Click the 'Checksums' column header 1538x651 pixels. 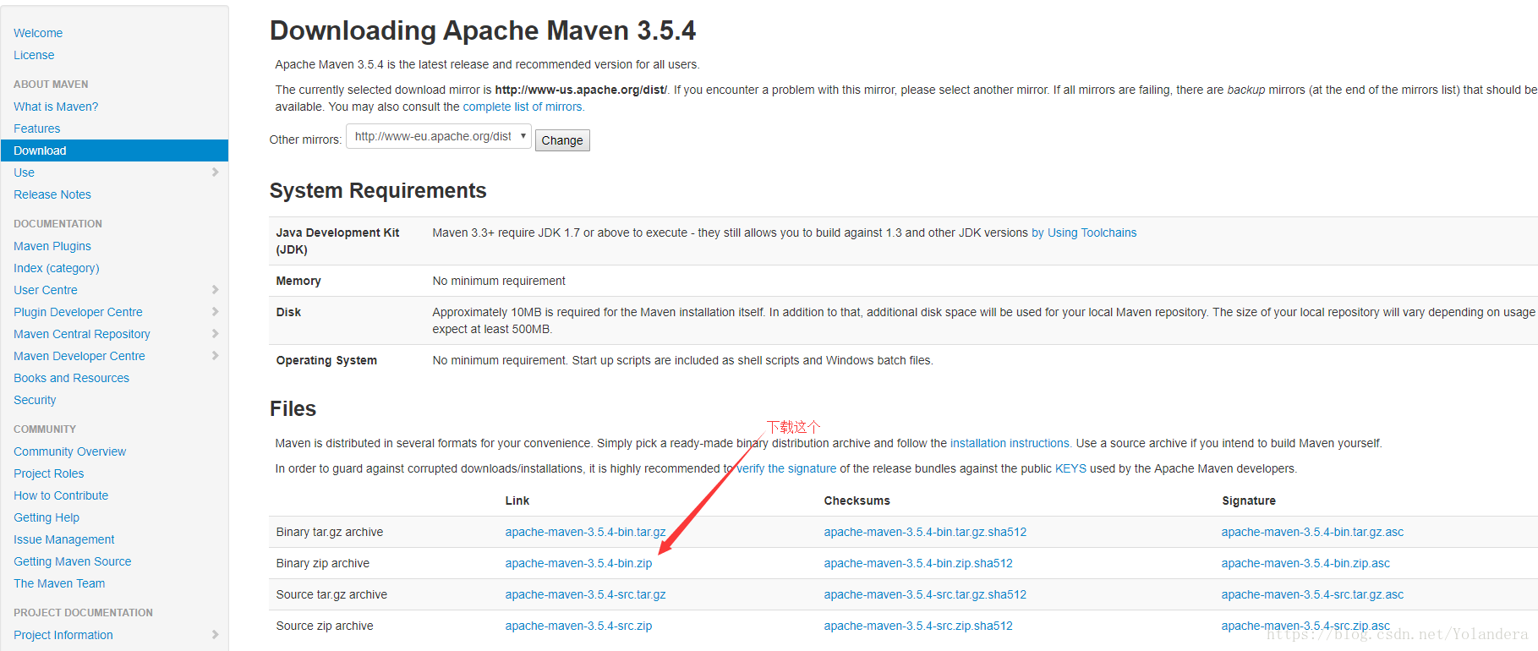857,501
